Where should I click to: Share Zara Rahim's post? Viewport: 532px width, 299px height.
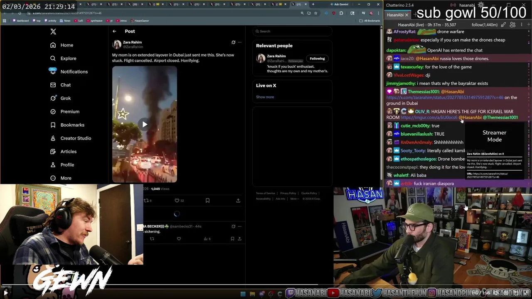coord(238,201)
